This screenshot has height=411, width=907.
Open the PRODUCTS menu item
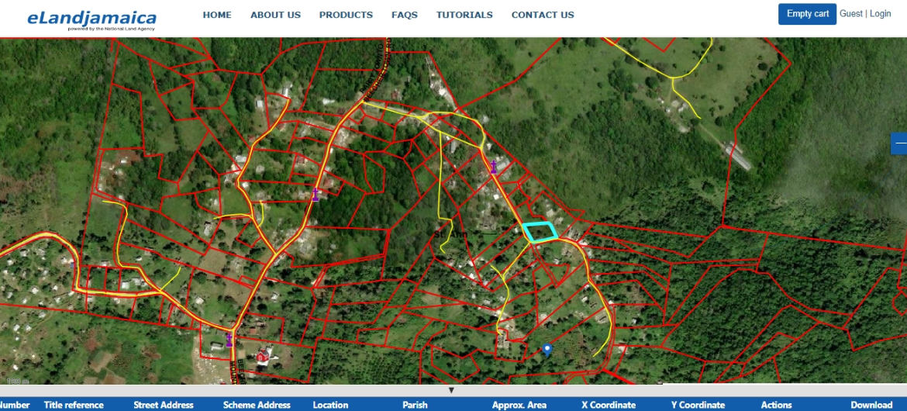point(346,15)
